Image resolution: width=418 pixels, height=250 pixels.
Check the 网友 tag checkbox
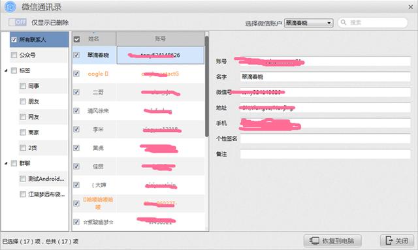[x=23, y=117]
